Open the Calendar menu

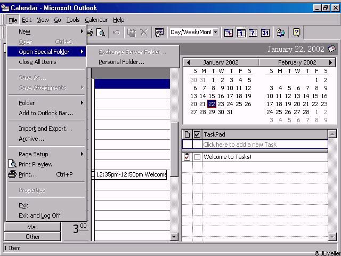coord(96,20)
